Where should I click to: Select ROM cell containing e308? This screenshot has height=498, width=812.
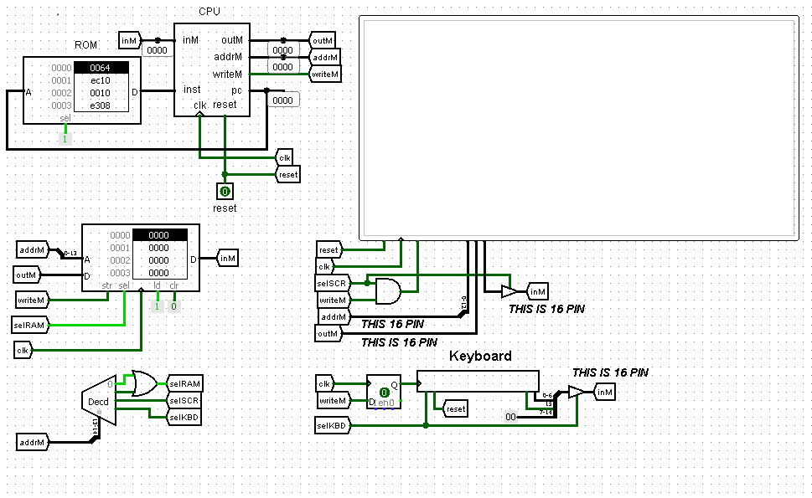coord(101,105)
